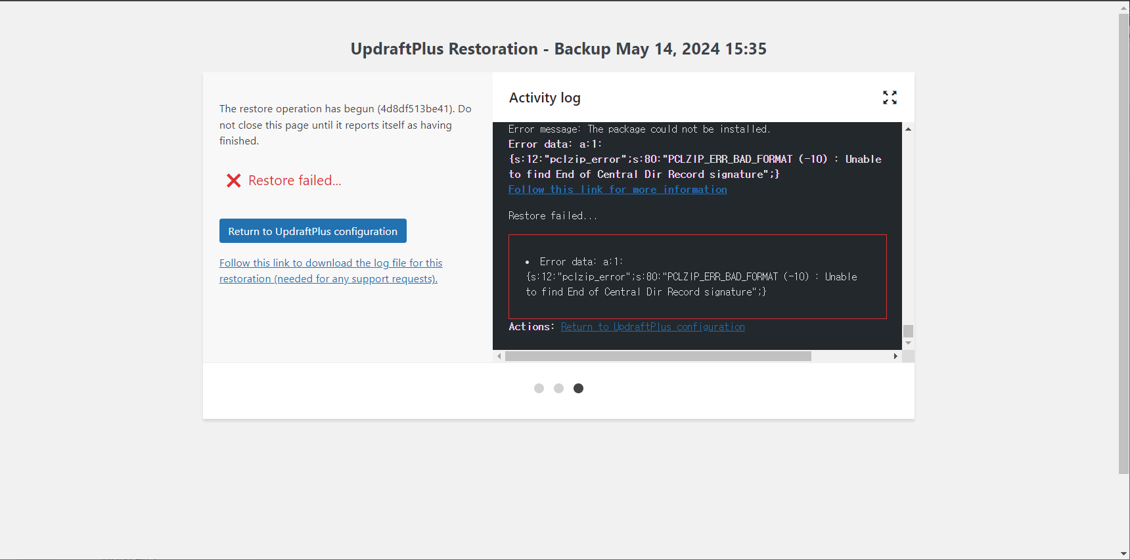
Task: Click the activity log vertical scrollbar thumb
Action: [908, 331]
